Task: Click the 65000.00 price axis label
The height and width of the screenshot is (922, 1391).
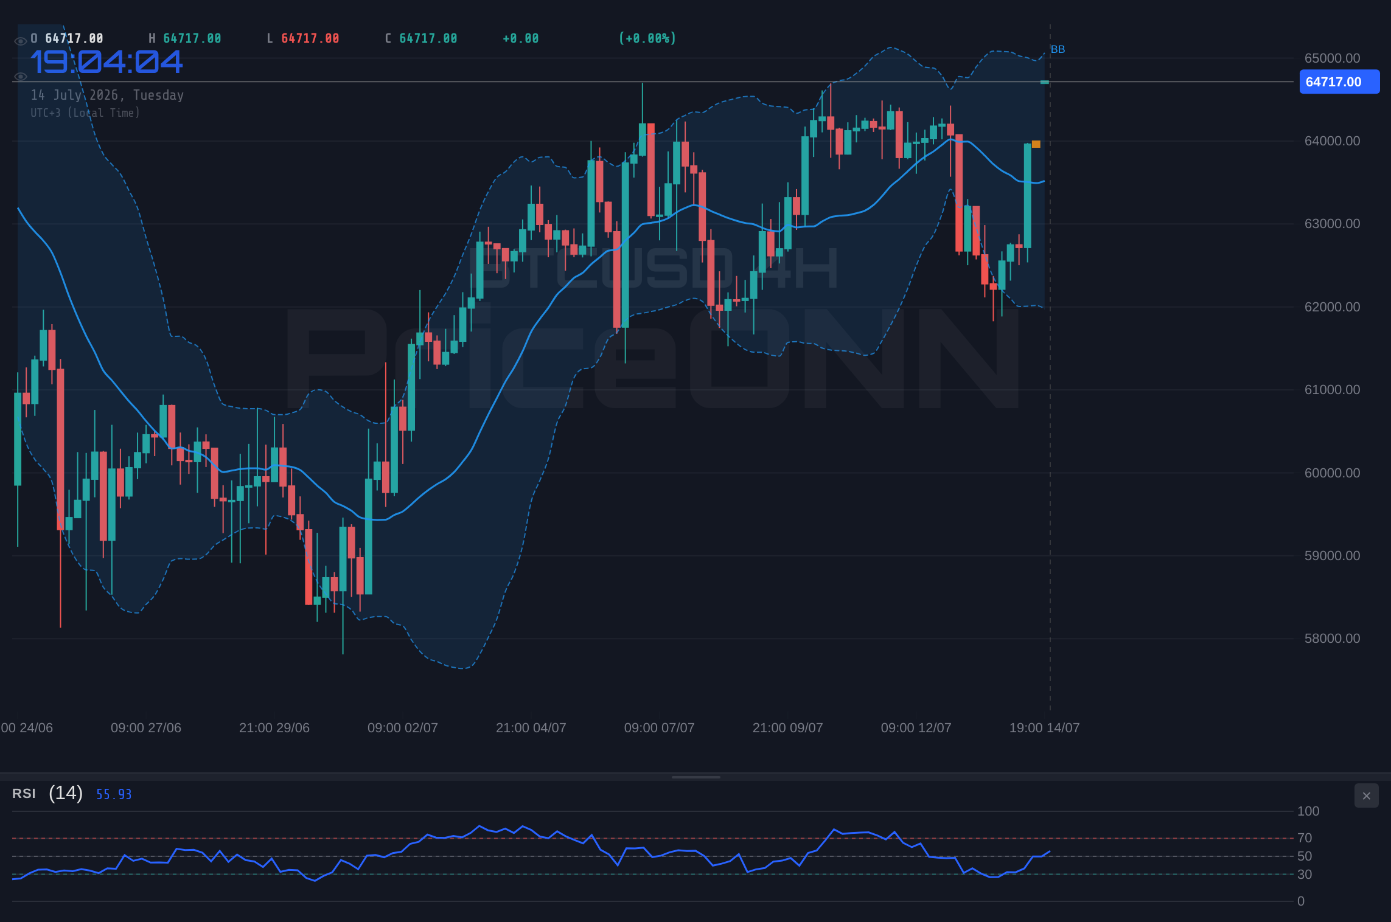Action: click(1332, 58)
